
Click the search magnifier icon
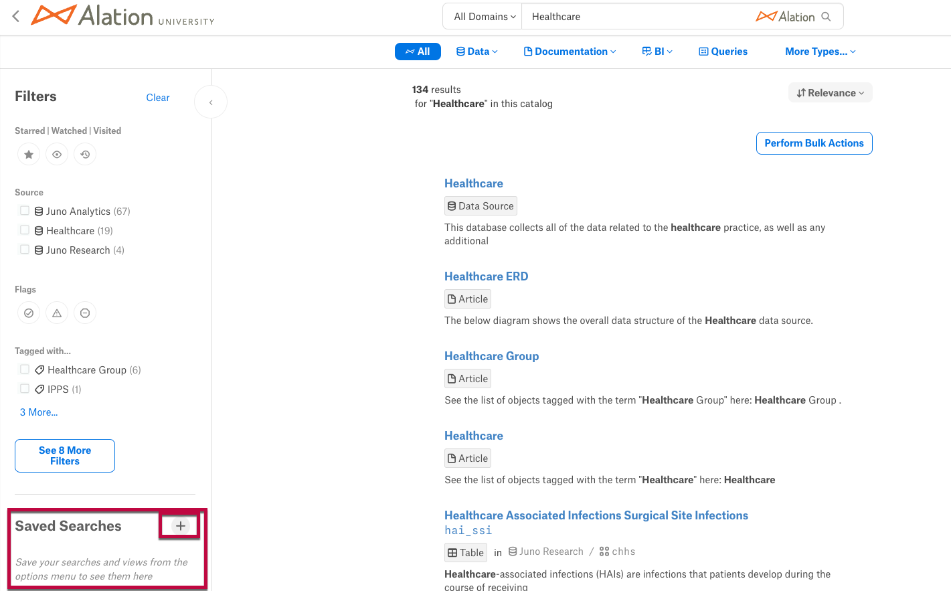tap(827, 17)
